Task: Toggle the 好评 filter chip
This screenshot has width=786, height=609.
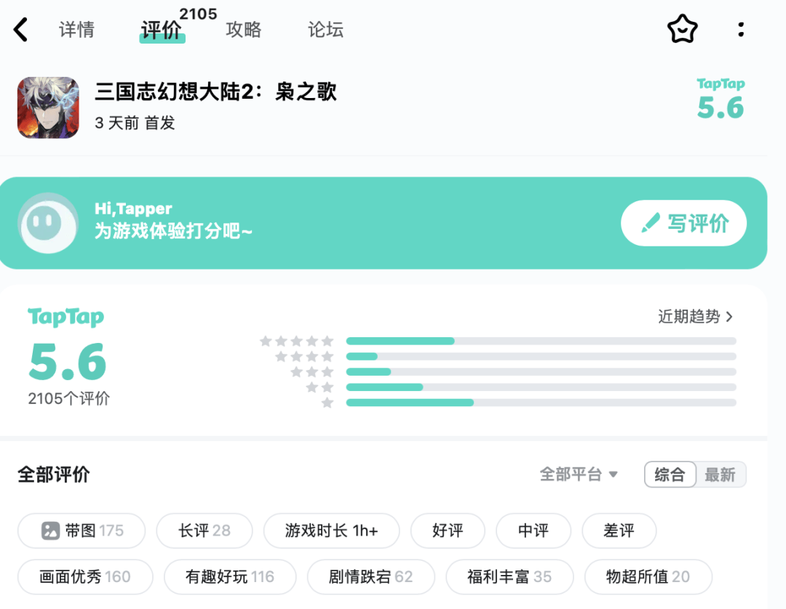Action: (x=448, y=531)
